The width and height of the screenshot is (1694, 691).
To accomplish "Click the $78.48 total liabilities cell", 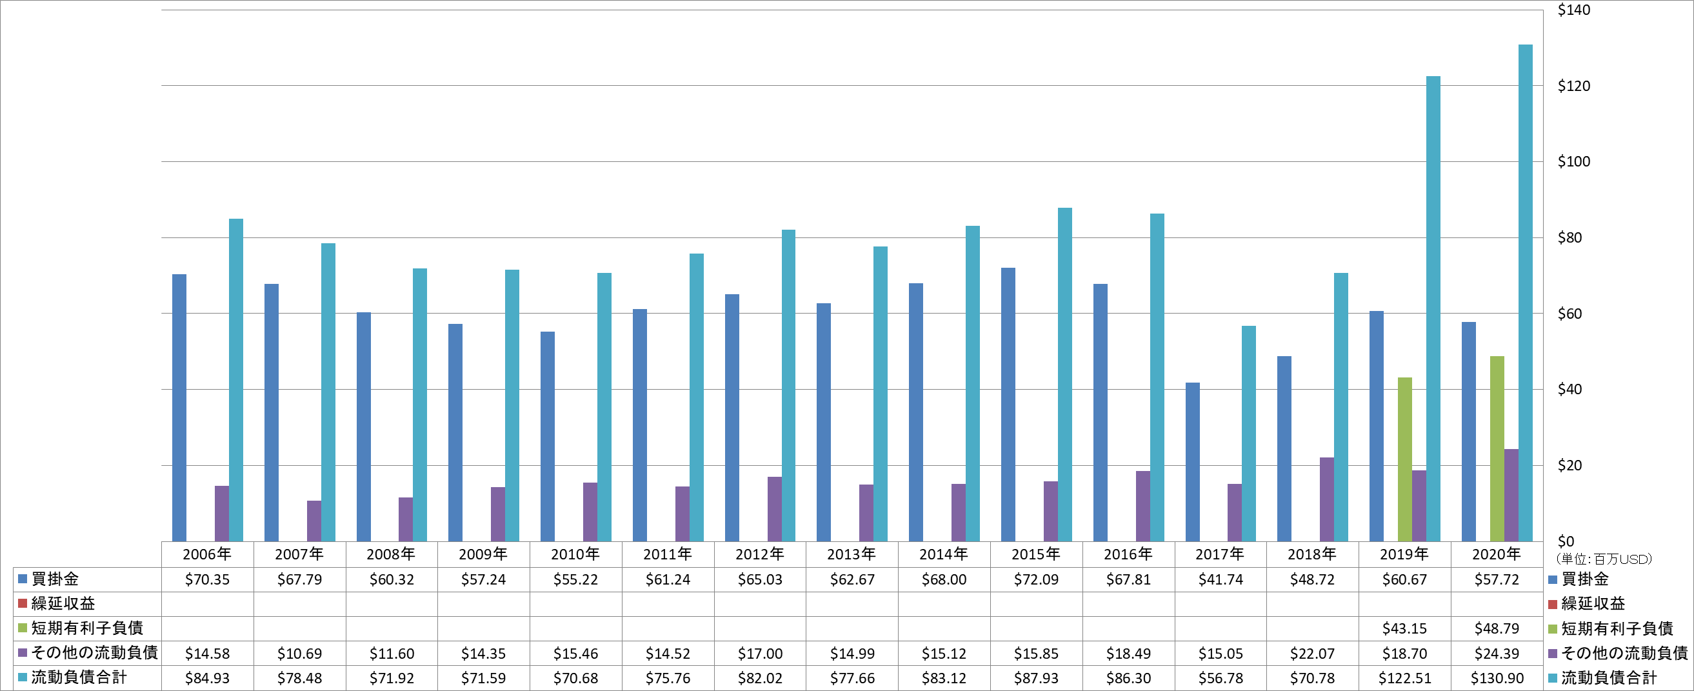I will pos(299,678).
